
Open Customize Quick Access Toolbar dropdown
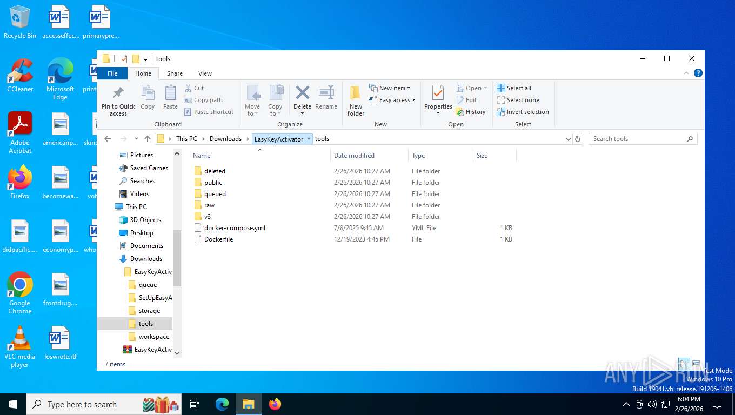(x=145, y=59)
